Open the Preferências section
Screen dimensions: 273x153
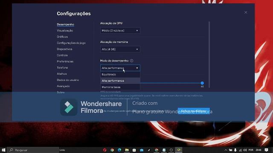[65, 61]
